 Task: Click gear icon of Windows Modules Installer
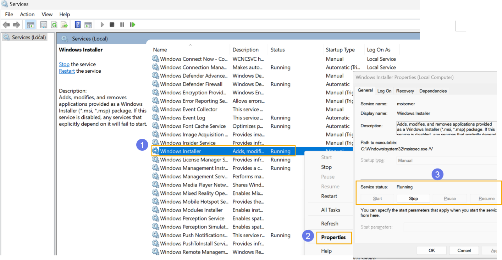(155, 210)
